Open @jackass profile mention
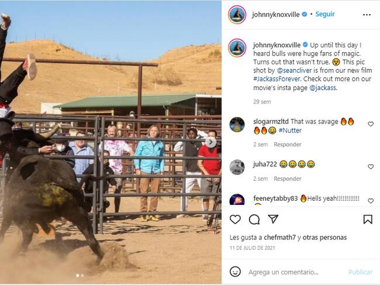 323,88
